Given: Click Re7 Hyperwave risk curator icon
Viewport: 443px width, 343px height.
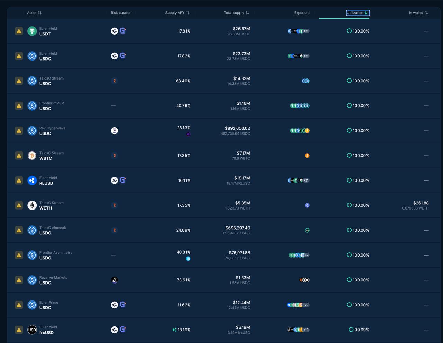Looking at the screenshot, I should pyautogui.click(x=115, y=131).
